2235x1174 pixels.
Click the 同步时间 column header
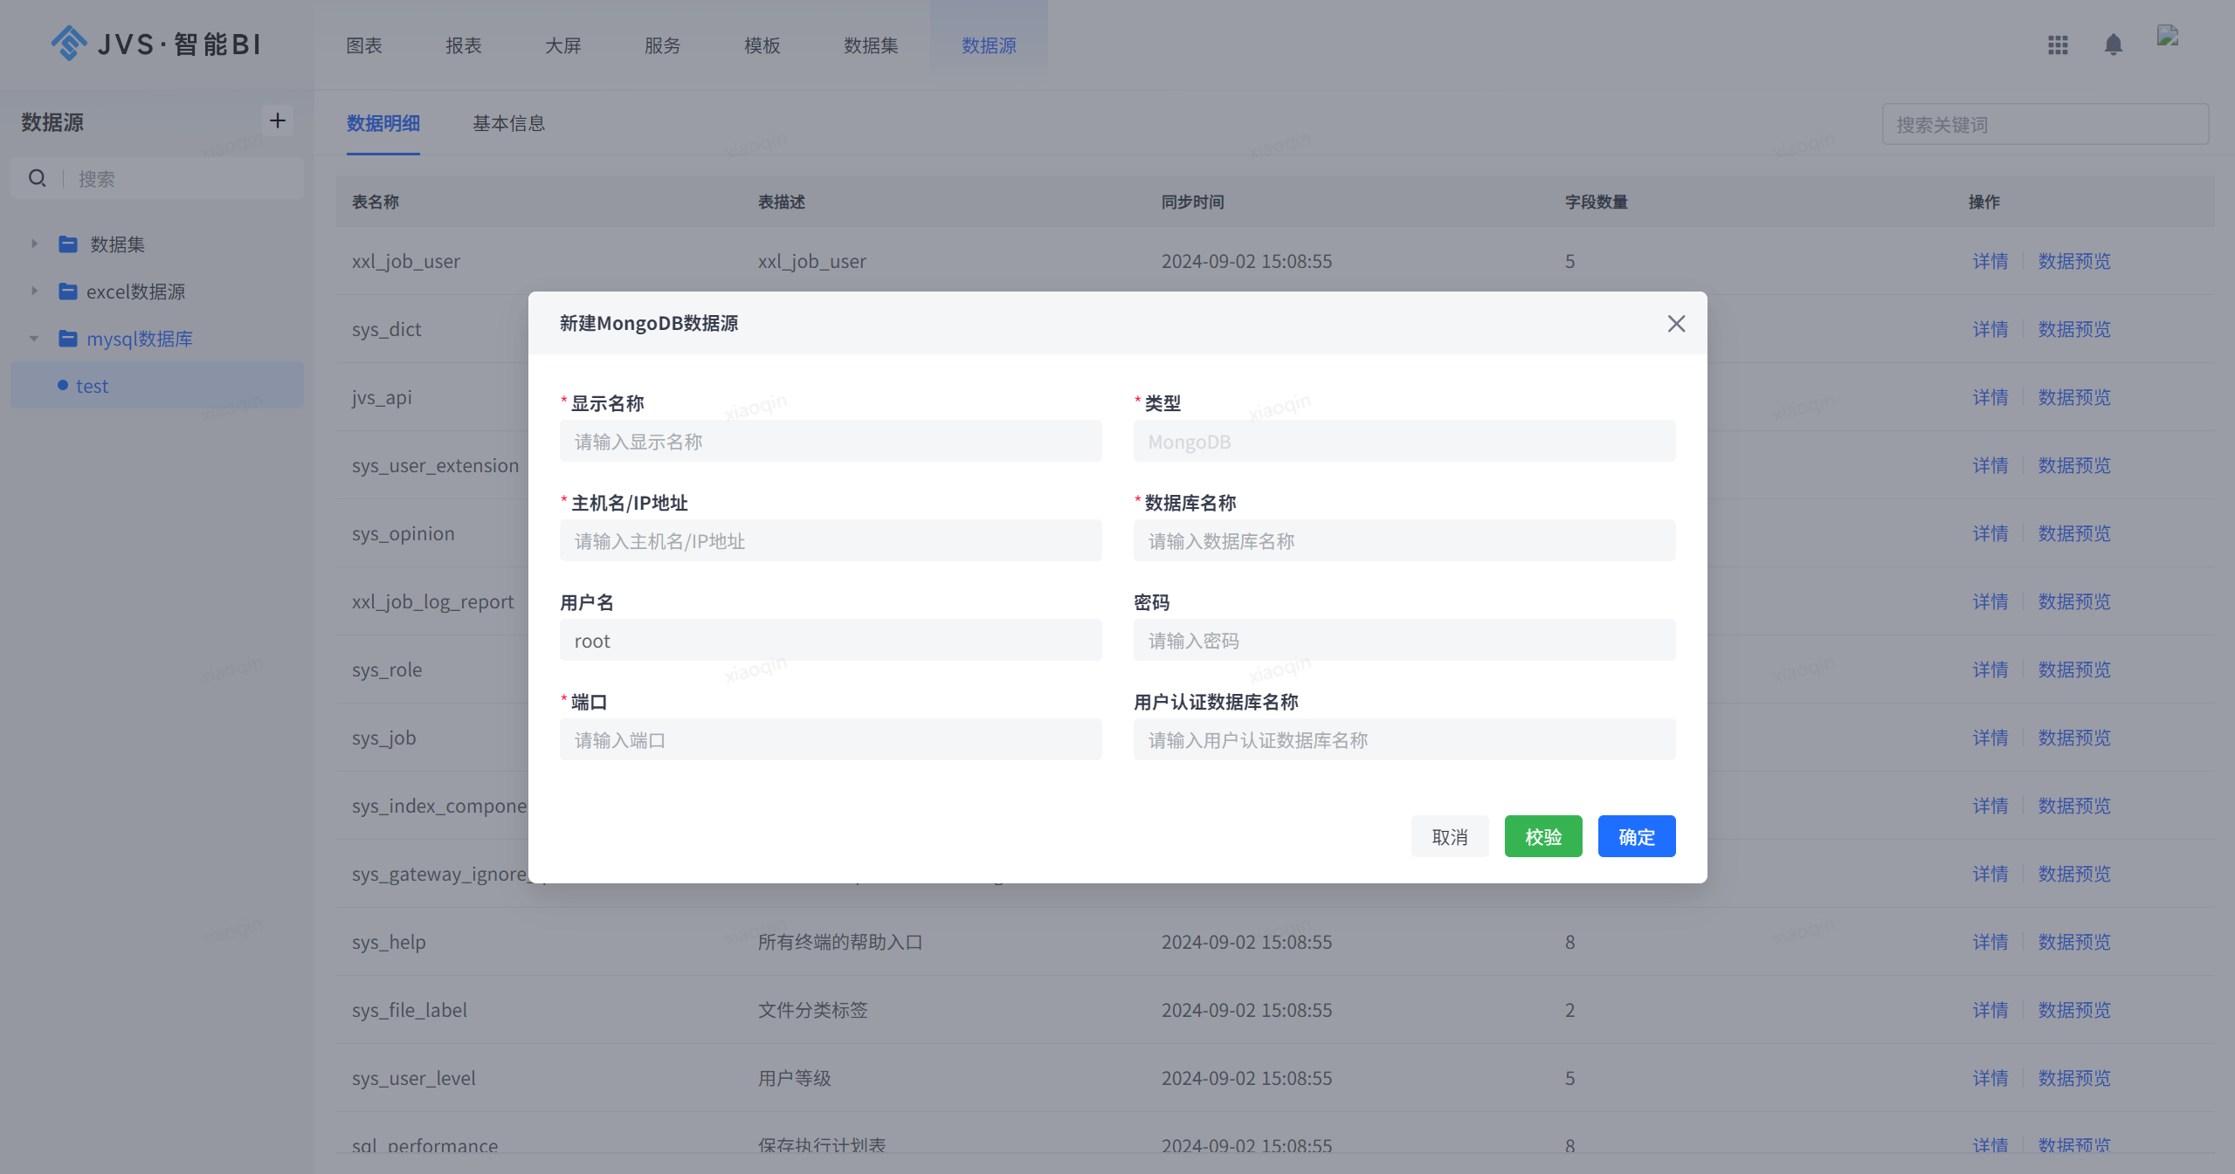pos(1192,202)
